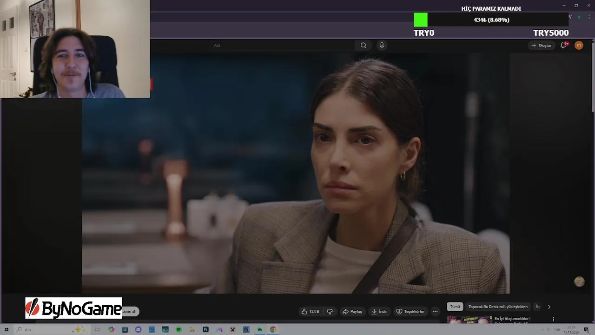Click the taskbar clock and date
The image size is (595, 335).
point(571,329)
